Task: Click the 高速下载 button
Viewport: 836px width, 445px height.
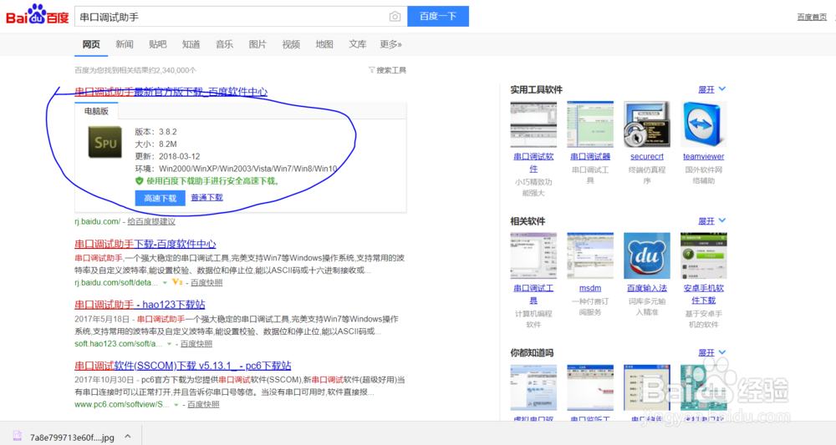Action: click(x=160, y=198)
